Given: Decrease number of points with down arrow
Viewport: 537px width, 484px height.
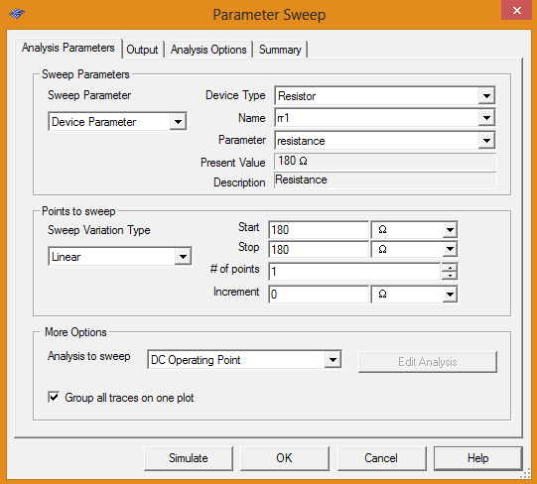Looking at the screenshot, I should tap(450, 276).
